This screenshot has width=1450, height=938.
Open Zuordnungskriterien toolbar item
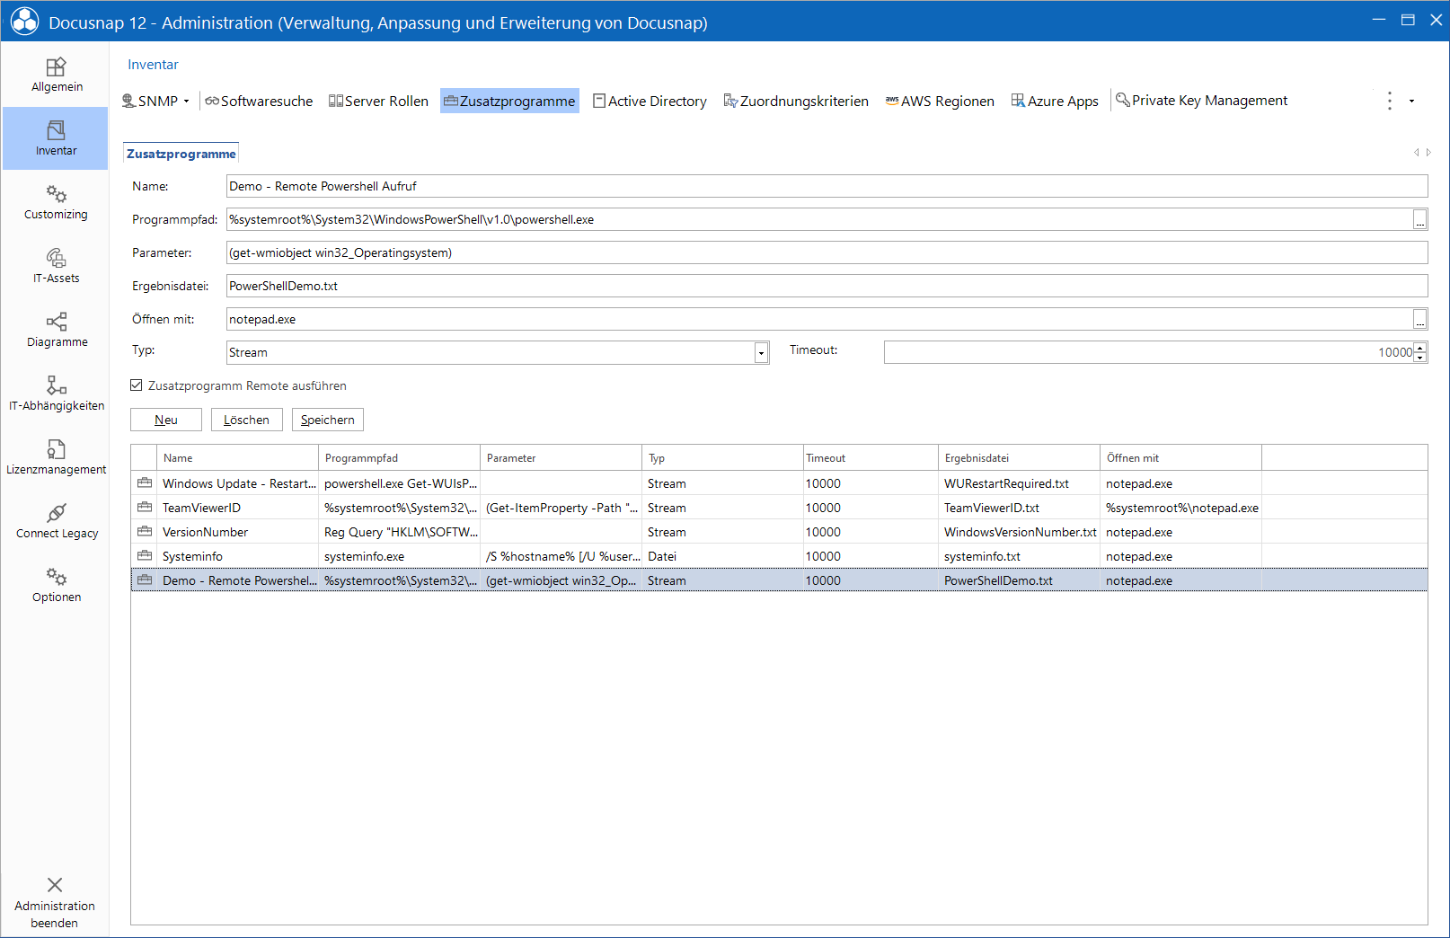[x=796, y=101]
